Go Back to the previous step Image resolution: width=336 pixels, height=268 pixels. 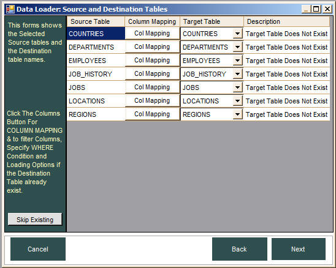click(x=240, y=249)
